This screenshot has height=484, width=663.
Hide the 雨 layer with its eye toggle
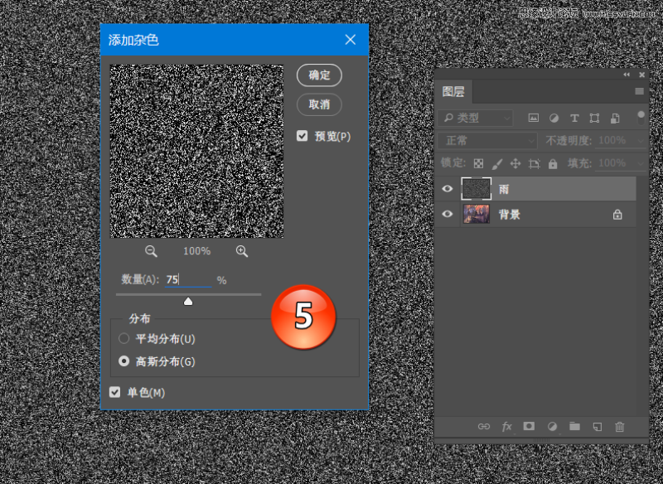pos(448,189)
